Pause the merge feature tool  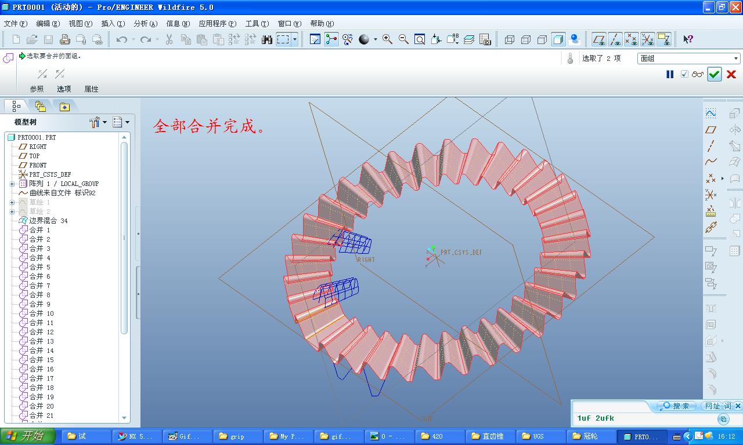tap(670, 74)
